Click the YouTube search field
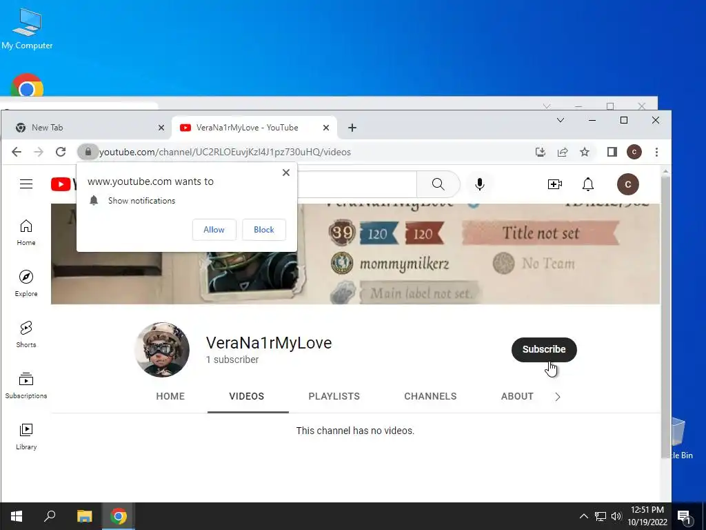 (x=356, y=184)
